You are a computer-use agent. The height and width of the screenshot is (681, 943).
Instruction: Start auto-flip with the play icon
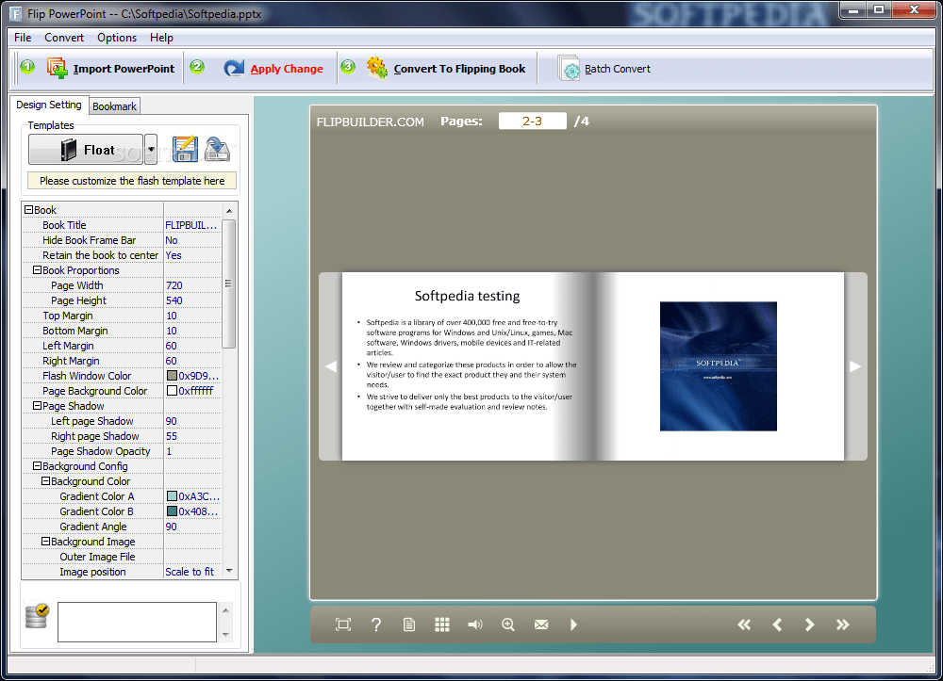(x=573, y=624)
